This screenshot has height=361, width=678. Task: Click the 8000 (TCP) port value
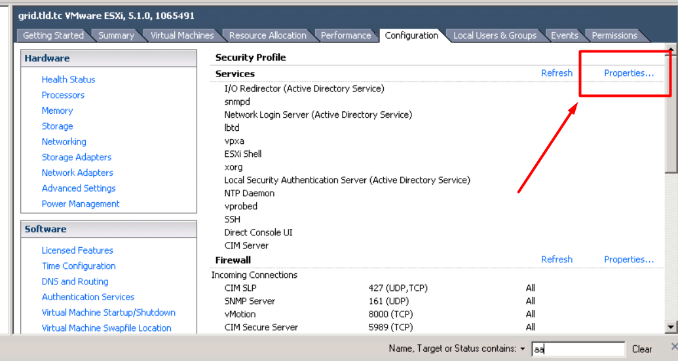pyautogui.click(x=390, y=315)
